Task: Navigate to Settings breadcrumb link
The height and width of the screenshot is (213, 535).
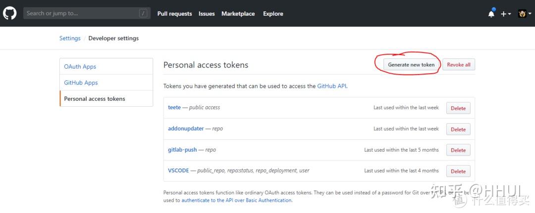Action: (x=70, y=38)
